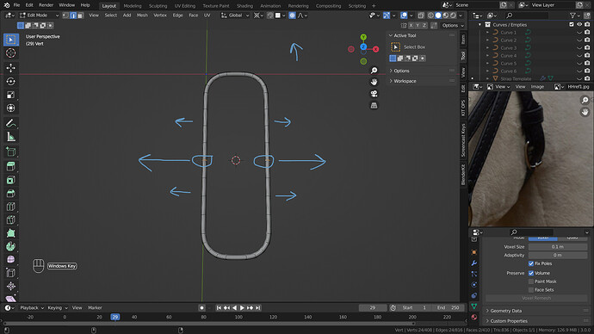Open the Keying dropdown in timeline
Image resolution: width=594 pixels, height=334 pixels.
click(58, 308)
